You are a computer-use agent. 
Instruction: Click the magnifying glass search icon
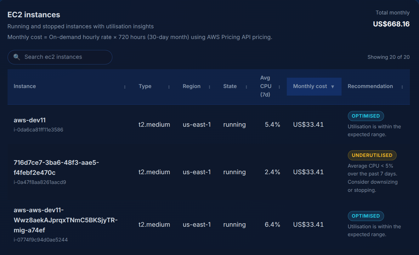tap(17, 57)
